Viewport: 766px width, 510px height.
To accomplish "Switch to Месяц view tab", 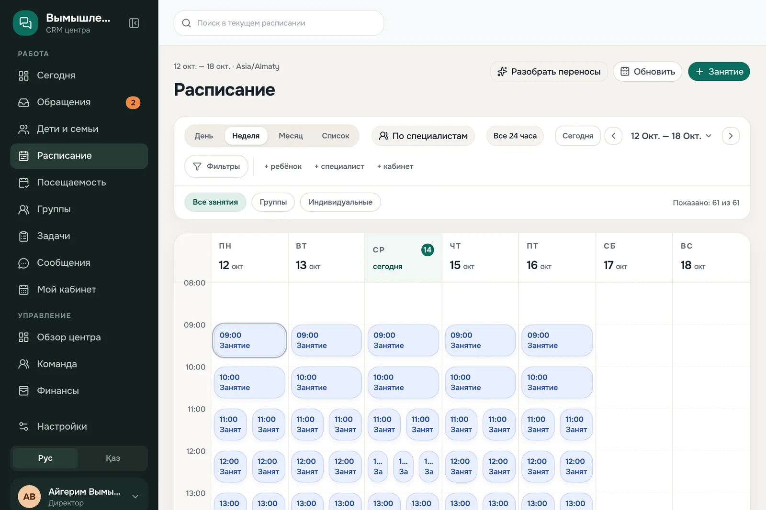I will point(291,136).
